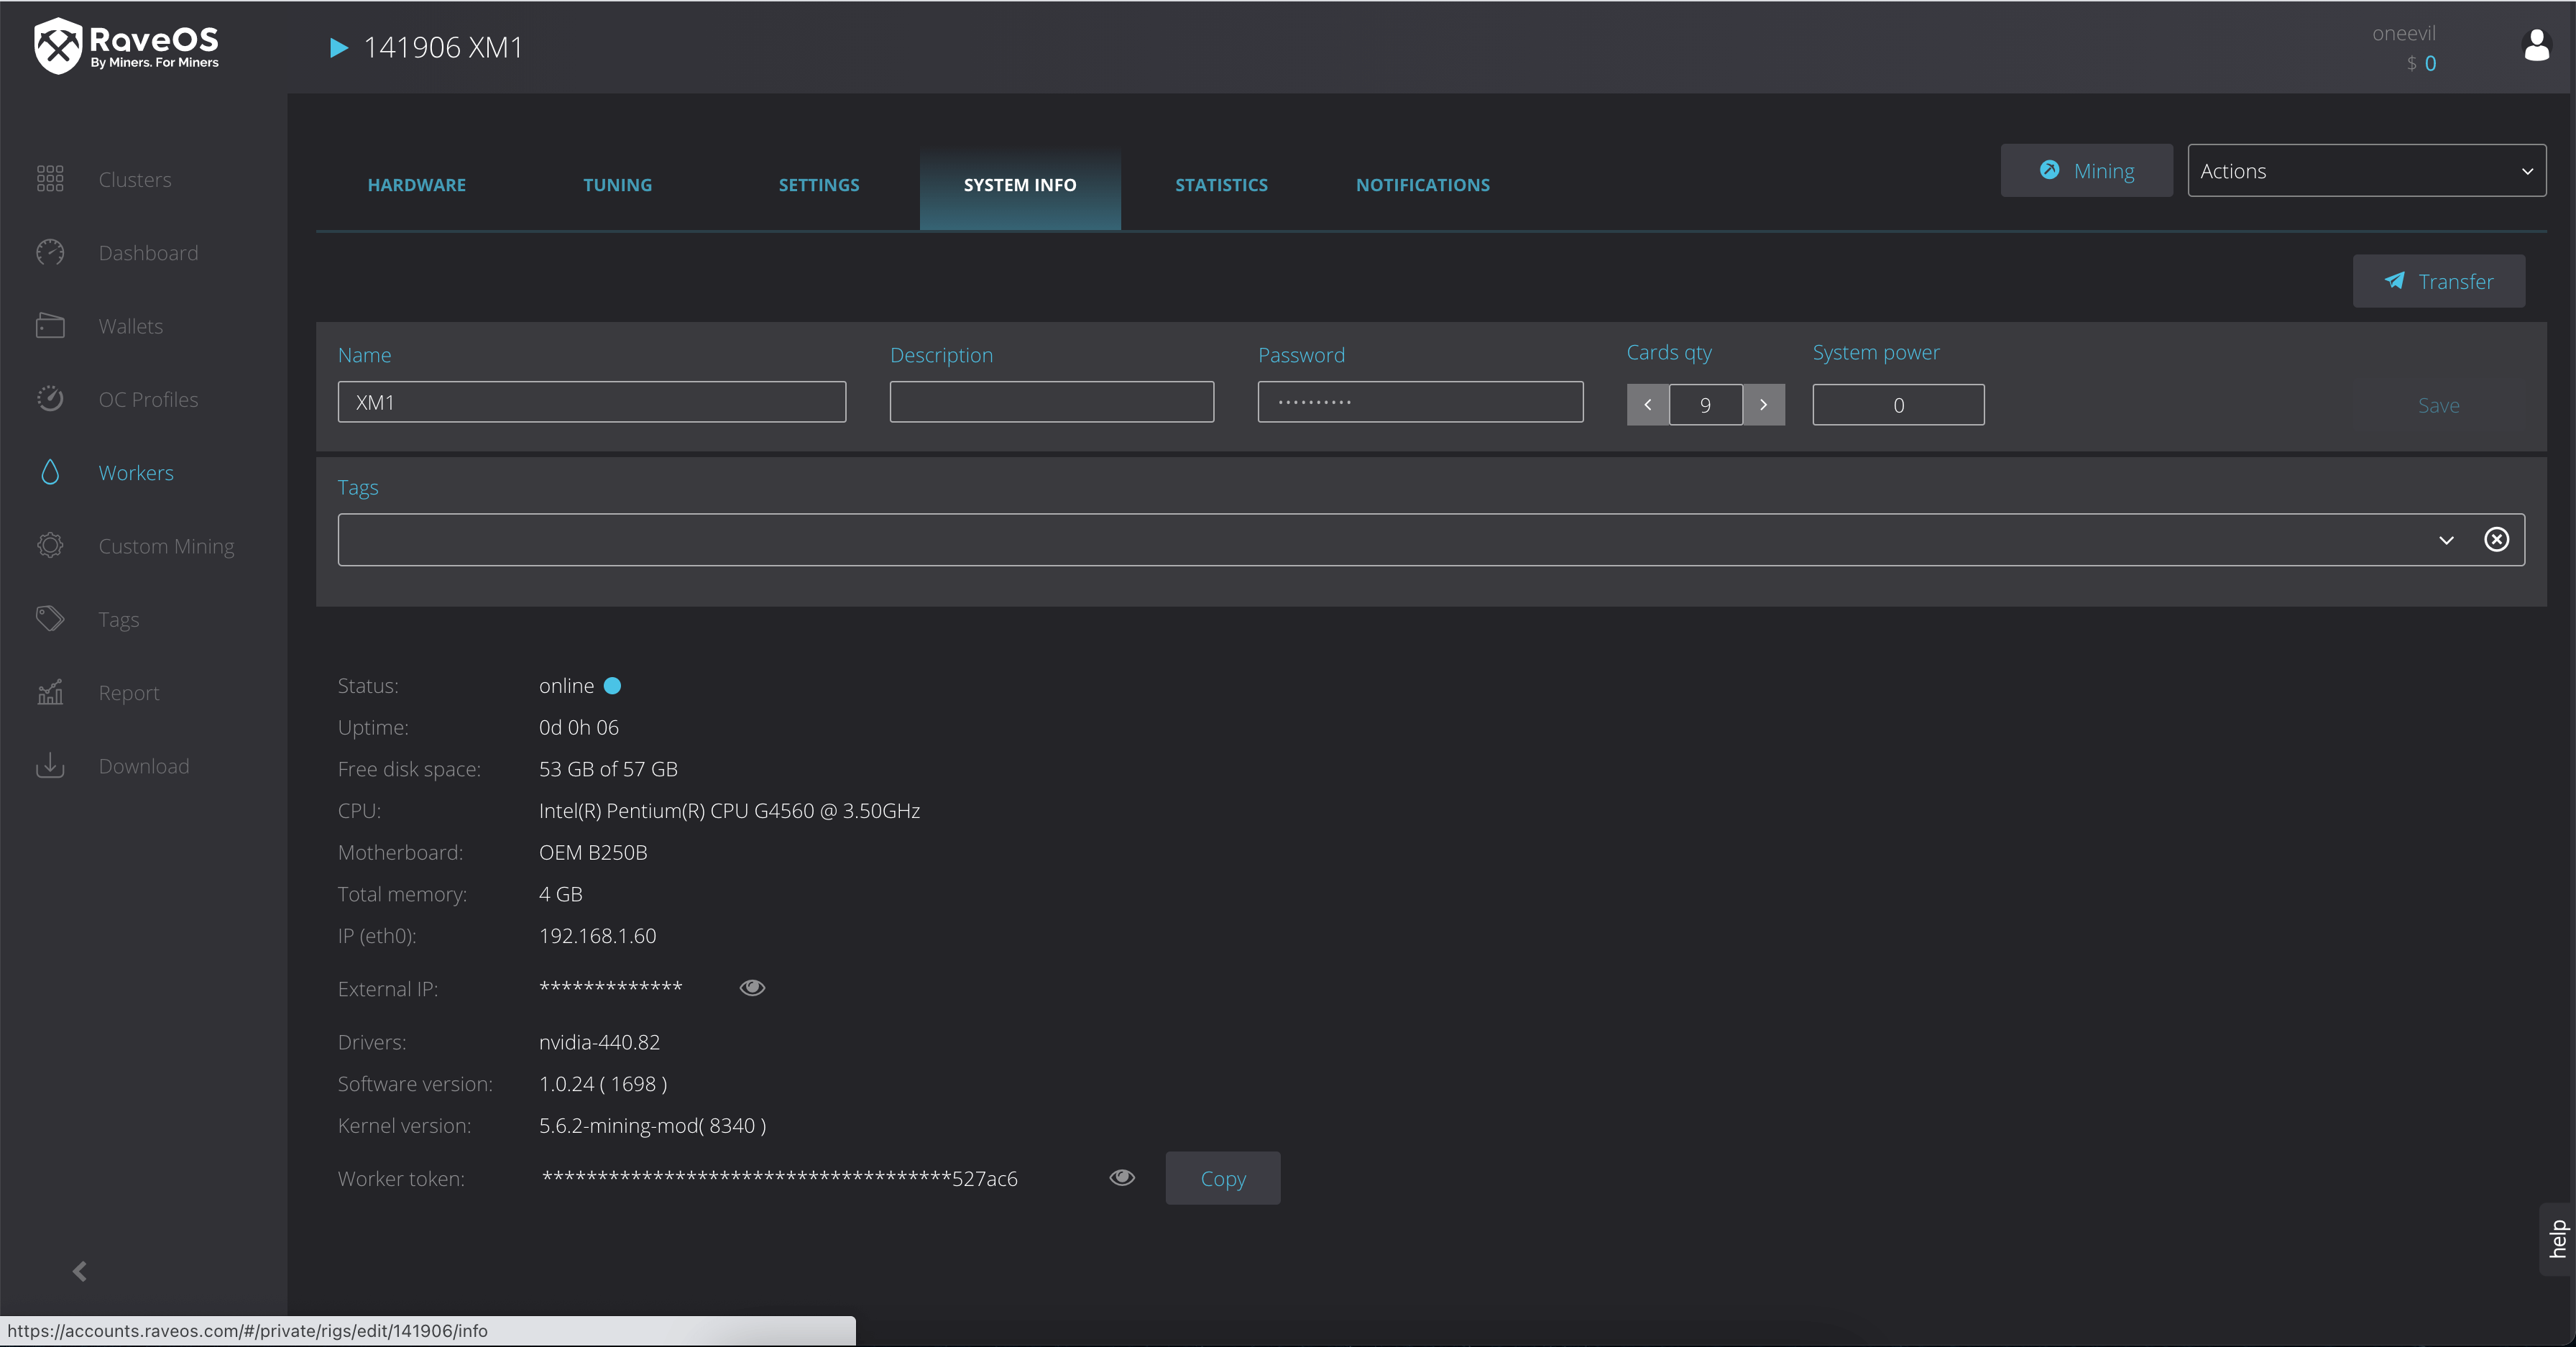
Task: Switch to the Statistics tab
Action: tap(1220, 184)
